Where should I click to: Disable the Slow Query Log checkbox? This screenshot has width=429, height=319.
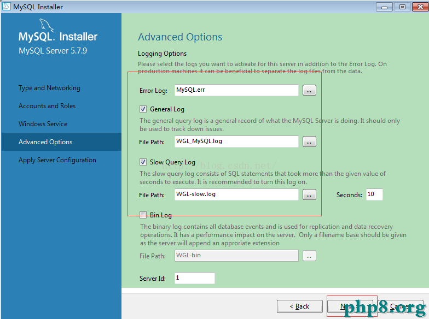(x=143, y=162)
